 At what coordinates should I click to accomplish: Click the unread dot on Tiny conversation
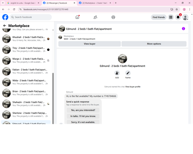[48, 50]
